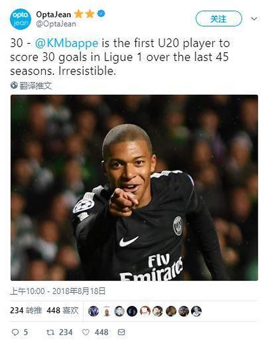
Task: Open the Mbappe photo in the tweet
Action: pos(134,188)
